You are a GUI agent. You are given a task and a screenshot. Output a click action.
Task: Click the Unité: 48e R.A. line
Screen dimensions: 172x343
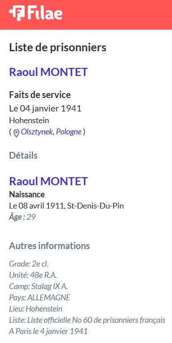pyautogui.click(x=33, y=275)
